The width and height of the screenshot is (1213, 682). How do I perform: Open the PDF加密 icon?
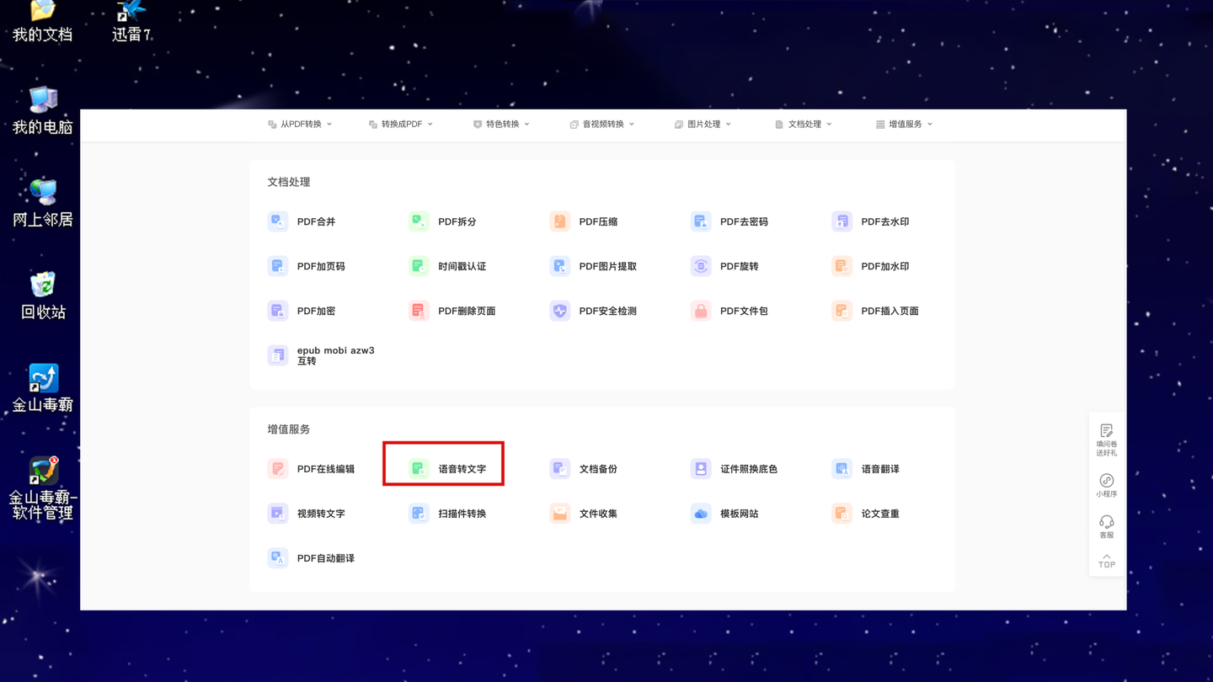click(278, 311)
